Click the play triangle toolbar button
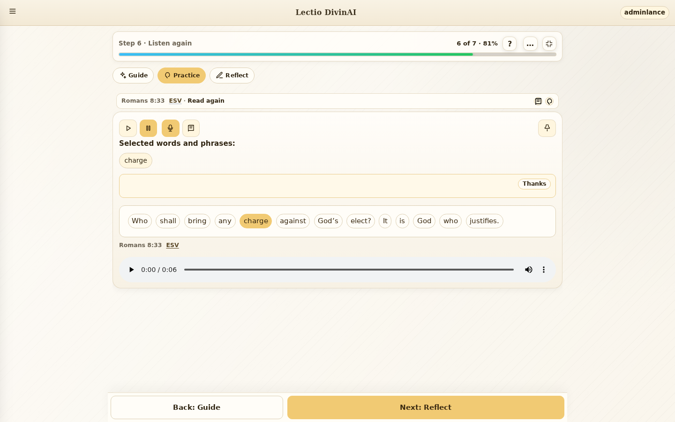The height and width of the screenshot is (422, 675). click(x=128, y=128)
